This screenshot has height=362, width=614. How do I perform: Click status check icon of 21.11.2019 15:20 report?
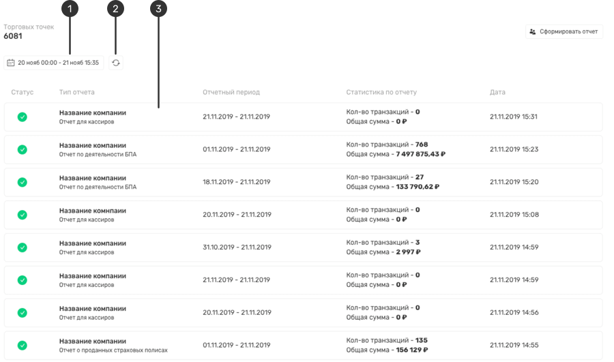point(23,183)
